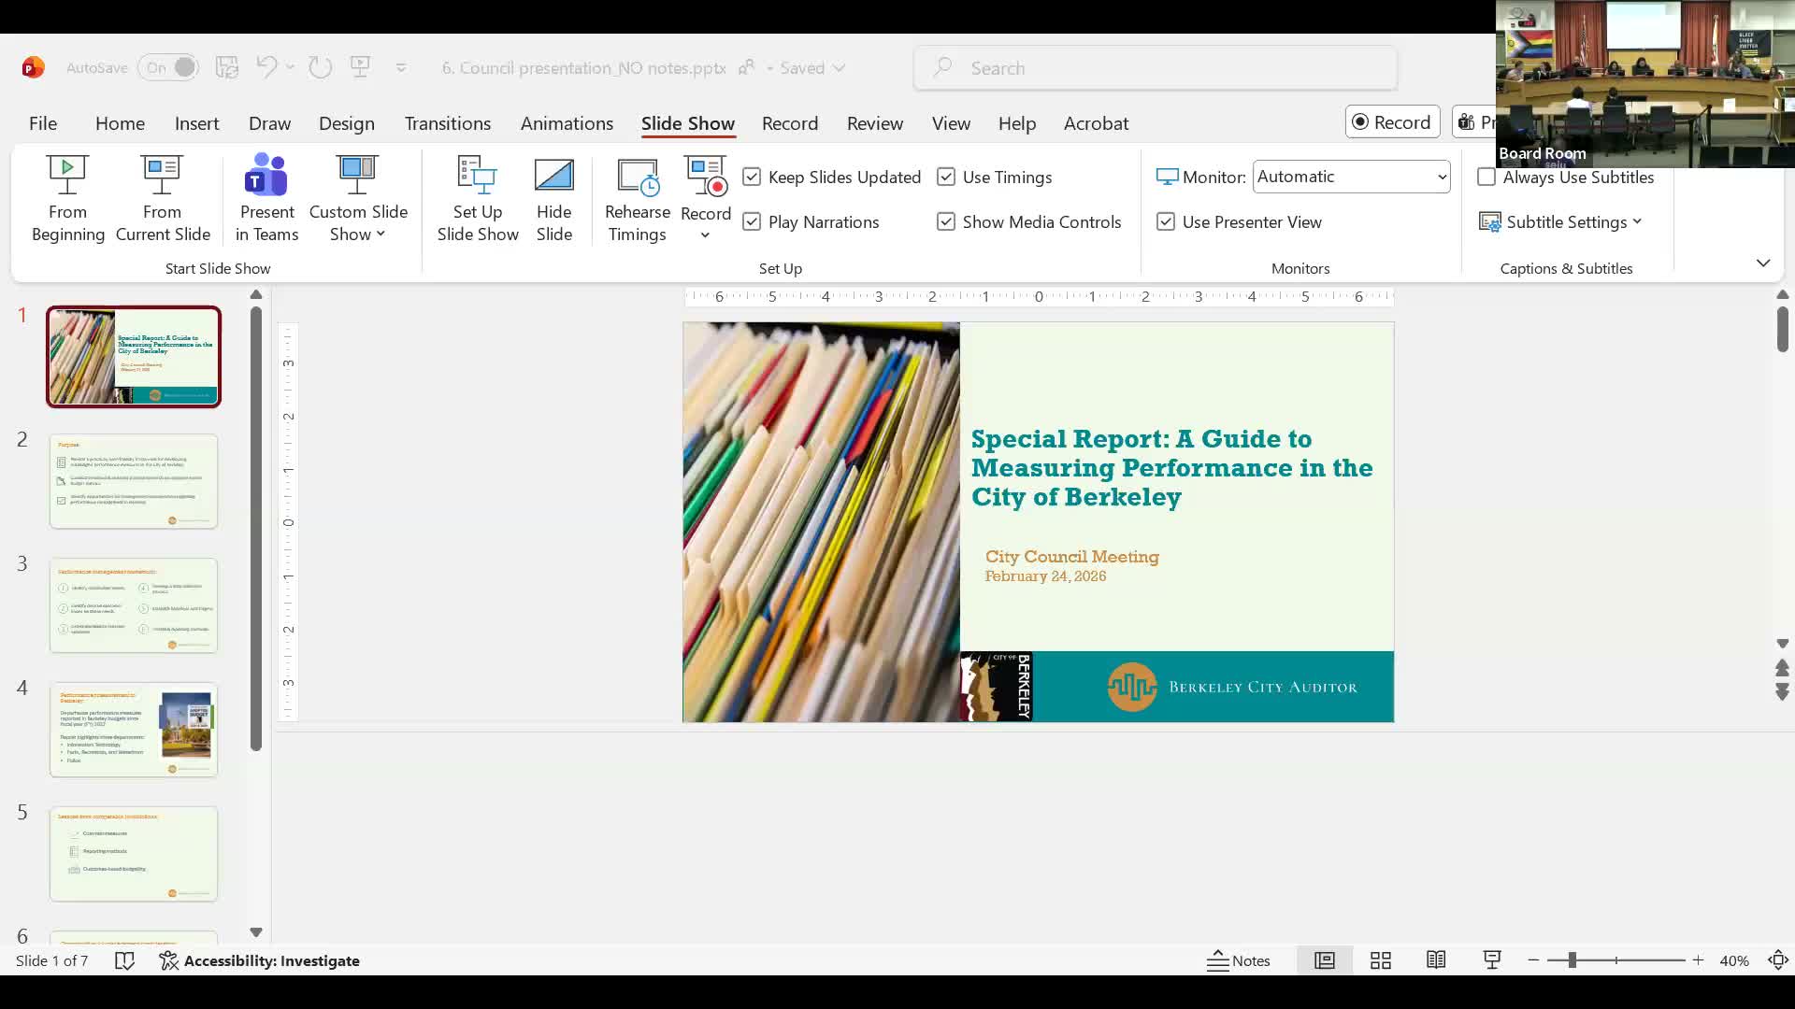
Task: Open Set Up Slide Show dialog
Action: point(477,198)
